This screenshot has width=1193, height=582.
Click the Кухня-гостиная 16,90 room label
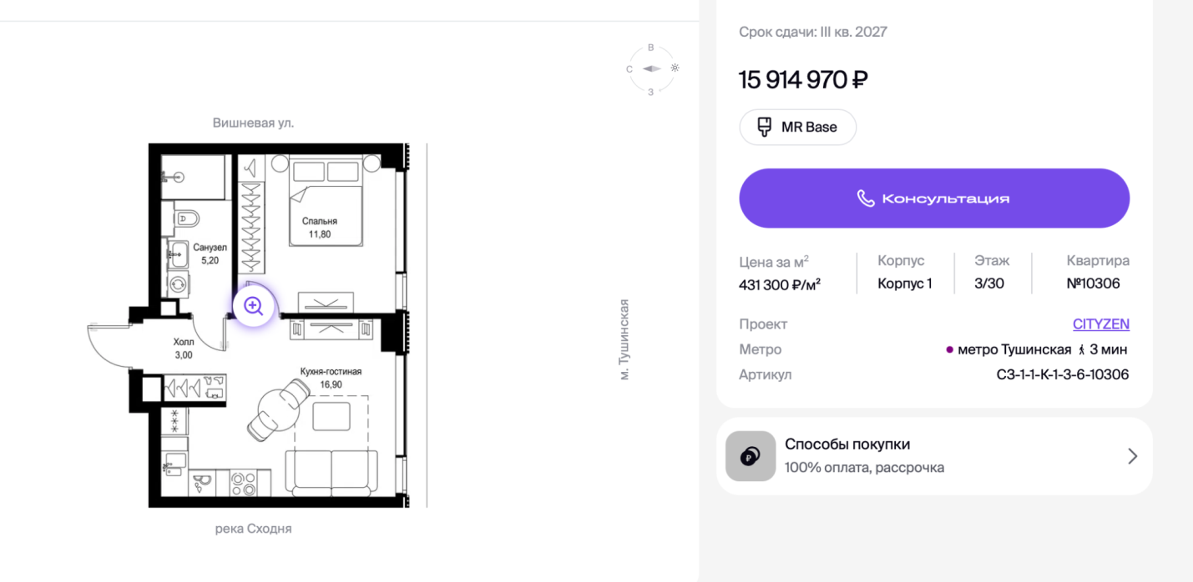click(331, 378)
